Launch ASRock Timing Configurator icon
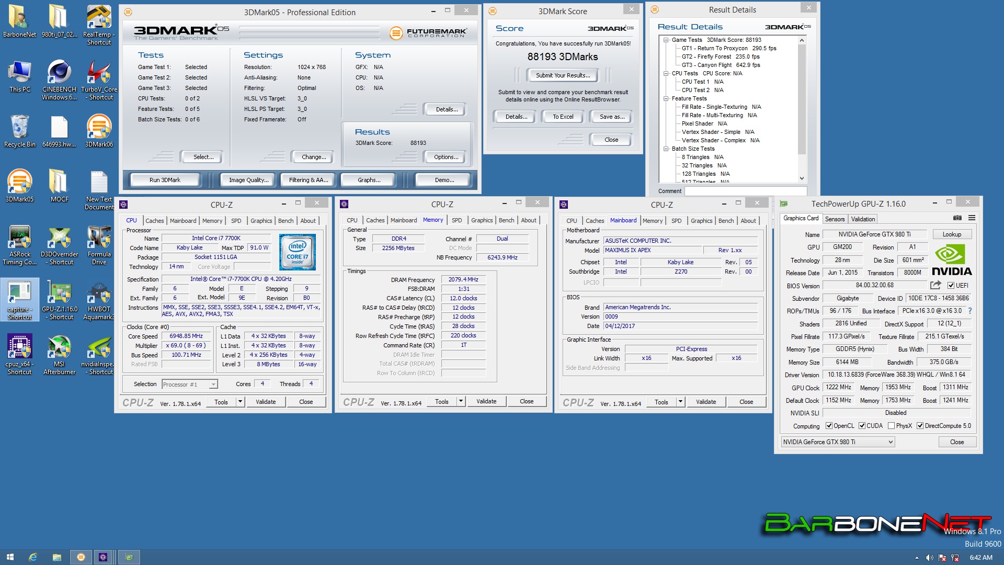Screen dimensions: 1004x565 19,245
